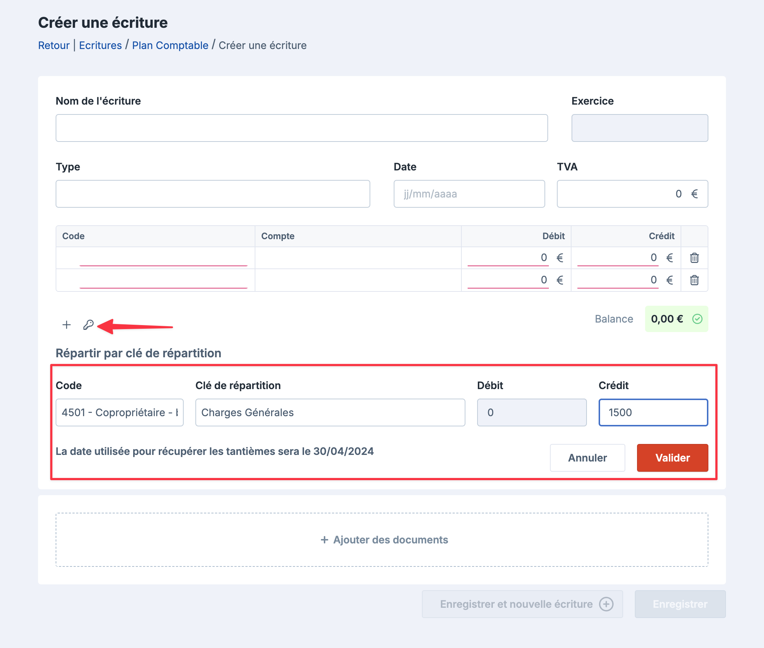The height and width of the screenshot is (648, 764).
Task: Open Plan Comptable breadcrumb link
Action: 170,45
